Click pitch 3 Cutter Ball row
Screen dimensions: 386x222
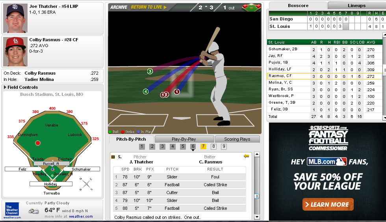[x=180, y=193]
